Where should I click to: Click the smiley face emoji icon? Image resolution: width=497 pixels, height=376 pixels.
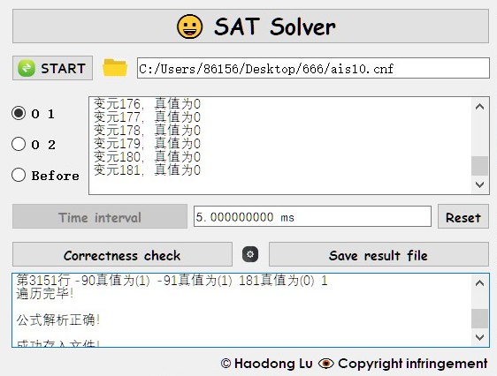189,26
